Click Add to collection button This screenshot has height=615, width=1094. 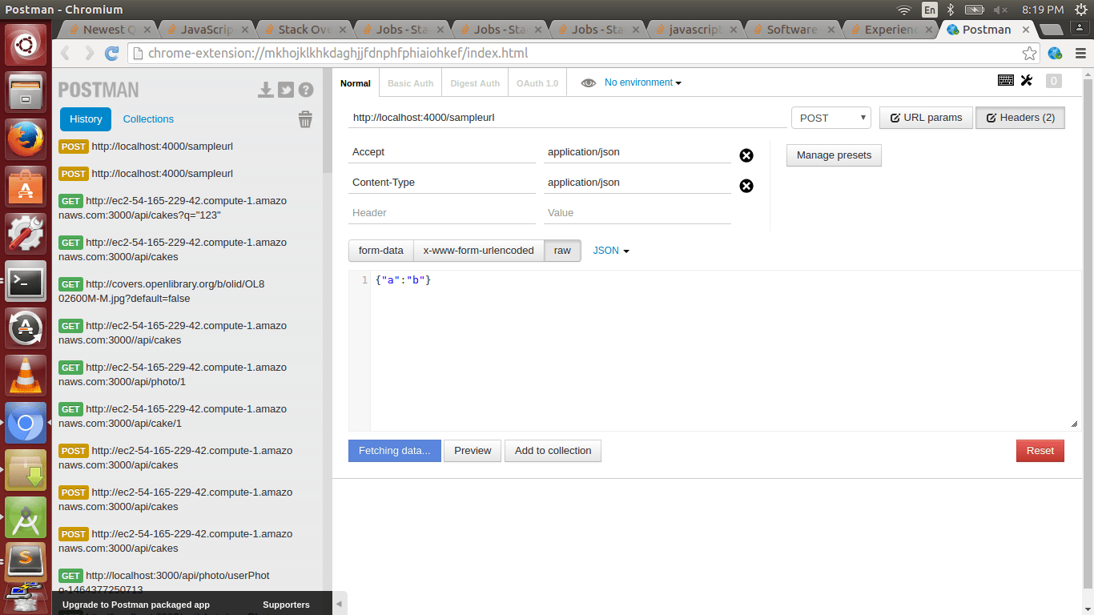(553, 451)
